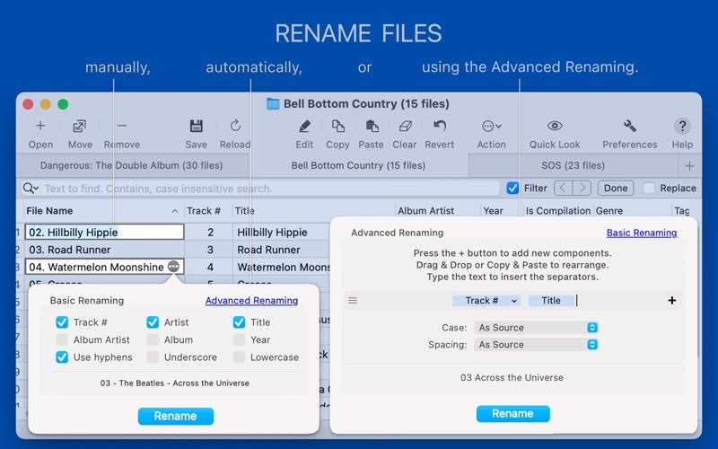This screenshot has width=718, height=449.
Task: Click the Revert arrow icon
Action: point(440,126)
